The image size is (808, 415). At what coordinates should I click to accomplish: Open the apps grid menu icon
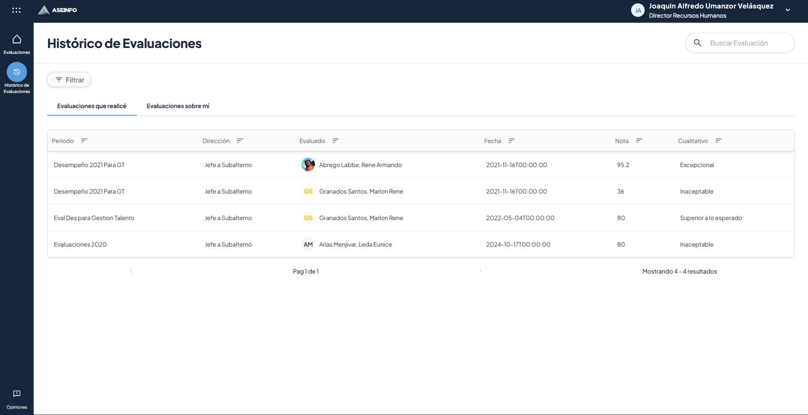tap(16, 10)
